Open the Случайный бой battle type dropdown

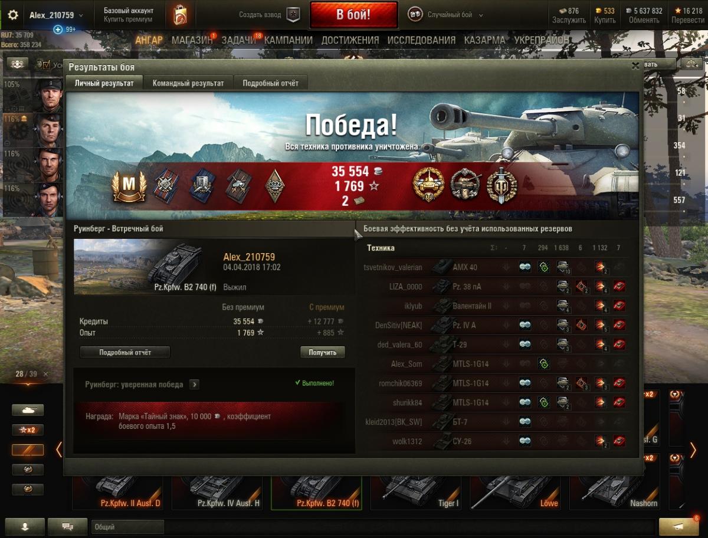tap(445, 15)
